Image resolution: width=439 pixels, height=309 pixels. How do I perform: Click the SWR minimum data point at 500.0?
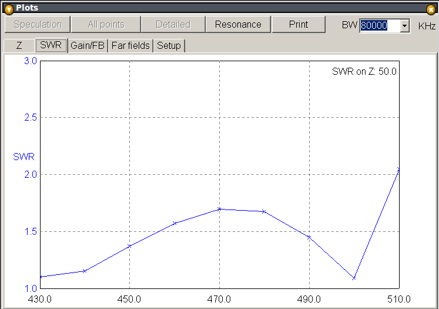[354, 278]
